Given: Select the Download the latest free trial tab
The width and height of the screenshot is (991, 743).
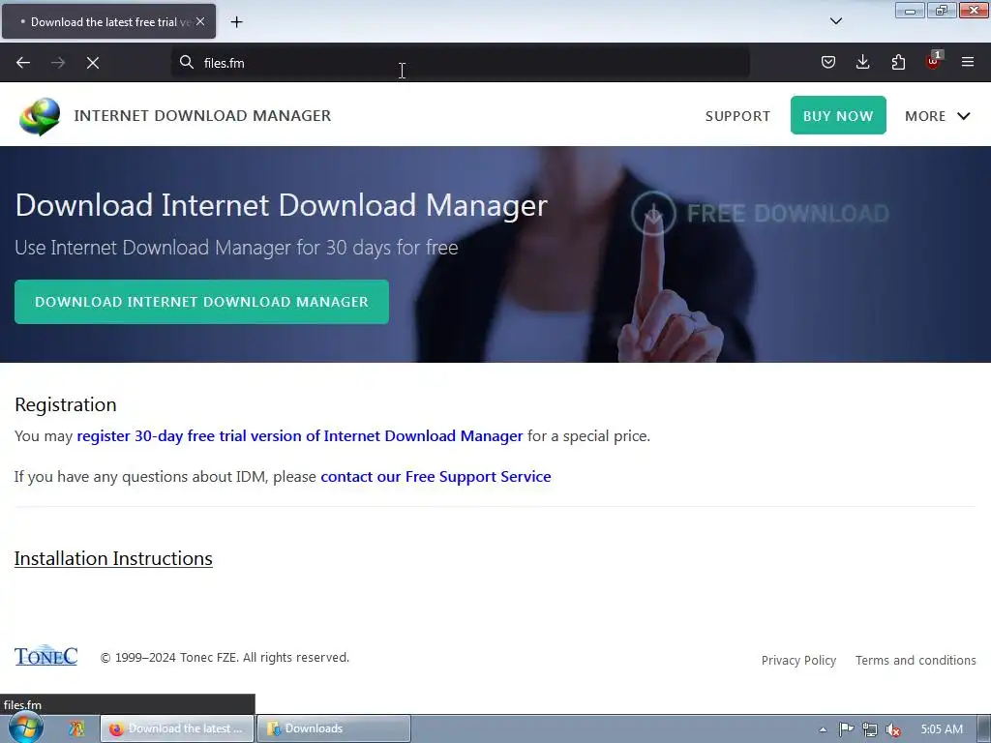Looking at the screenshot, I should click(108, 21).
